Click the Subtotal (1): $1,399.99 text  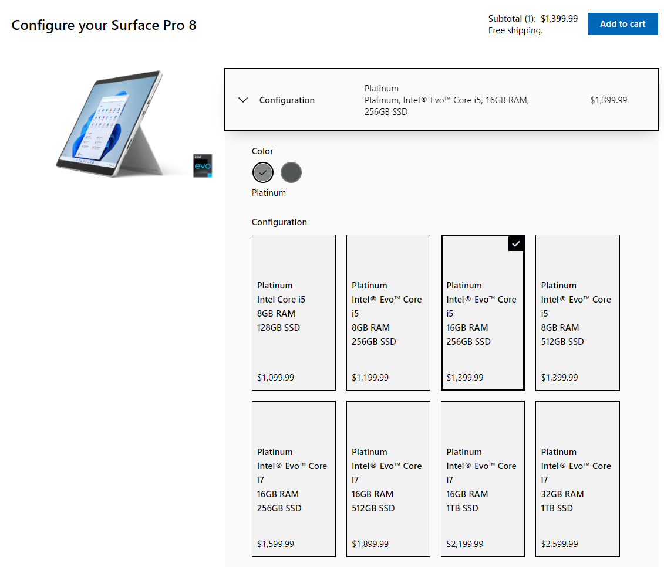pyautogui.click(x=532, y=19)
